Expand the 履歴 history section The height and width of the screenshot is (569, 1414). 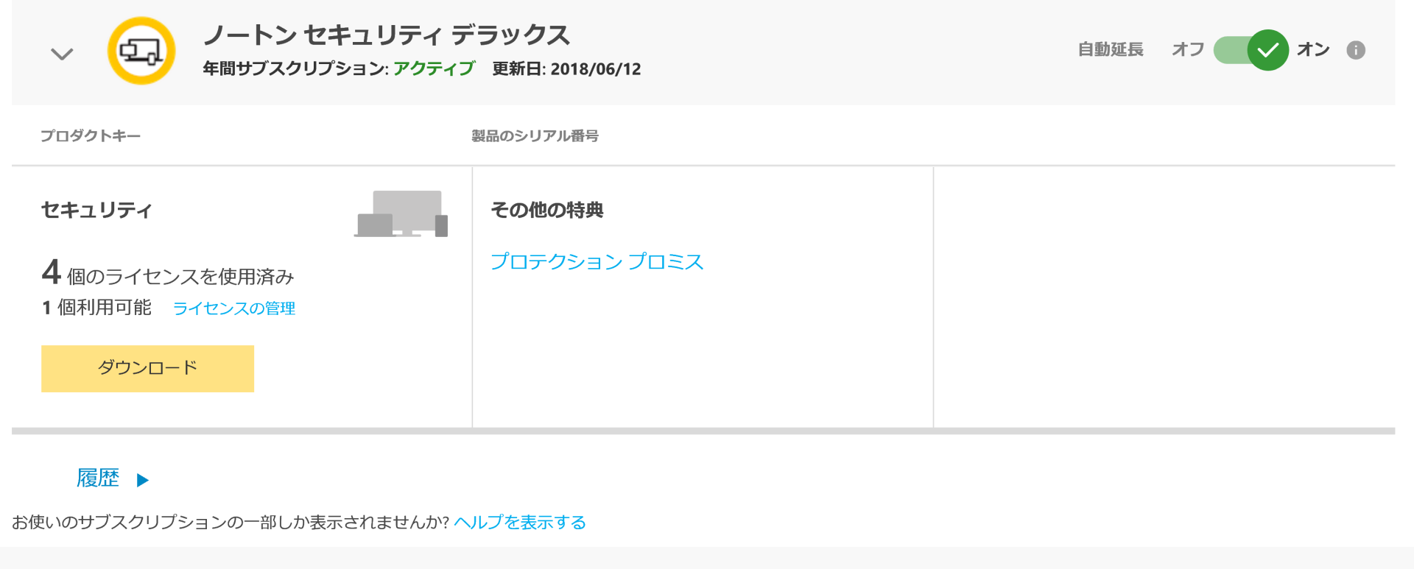point(98,478)
